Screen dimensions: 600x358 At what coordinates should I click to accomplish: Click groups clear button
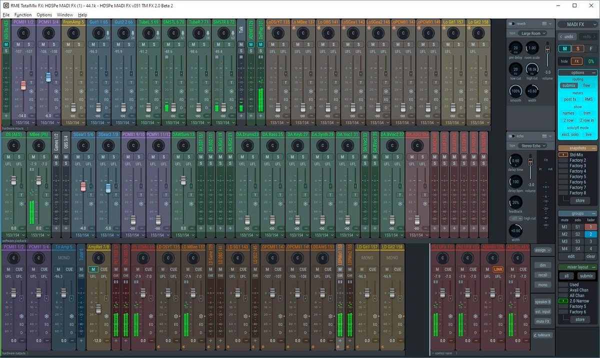click(591, 256)
